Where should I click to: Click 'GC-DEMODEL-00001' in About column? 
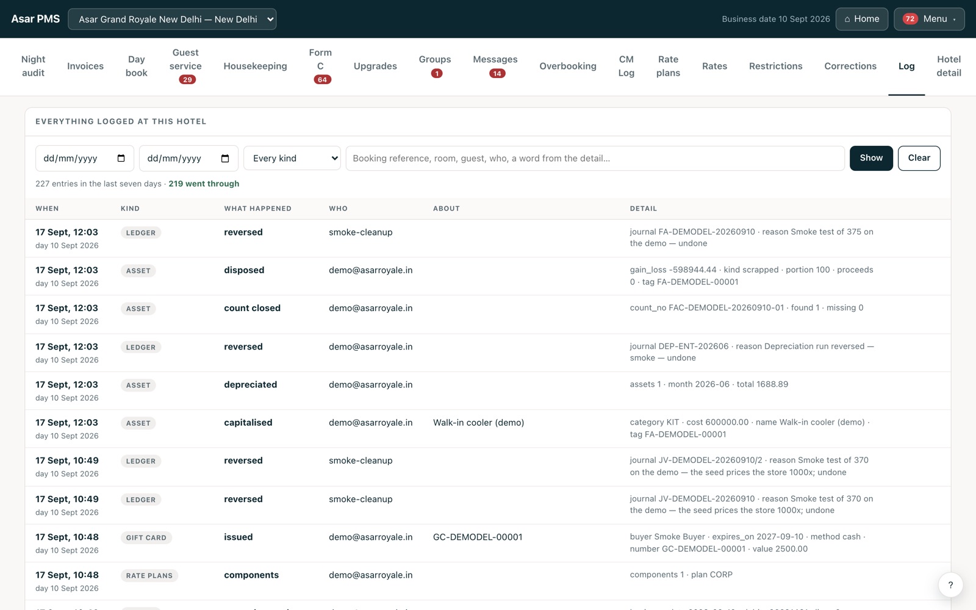click(478, 537)
